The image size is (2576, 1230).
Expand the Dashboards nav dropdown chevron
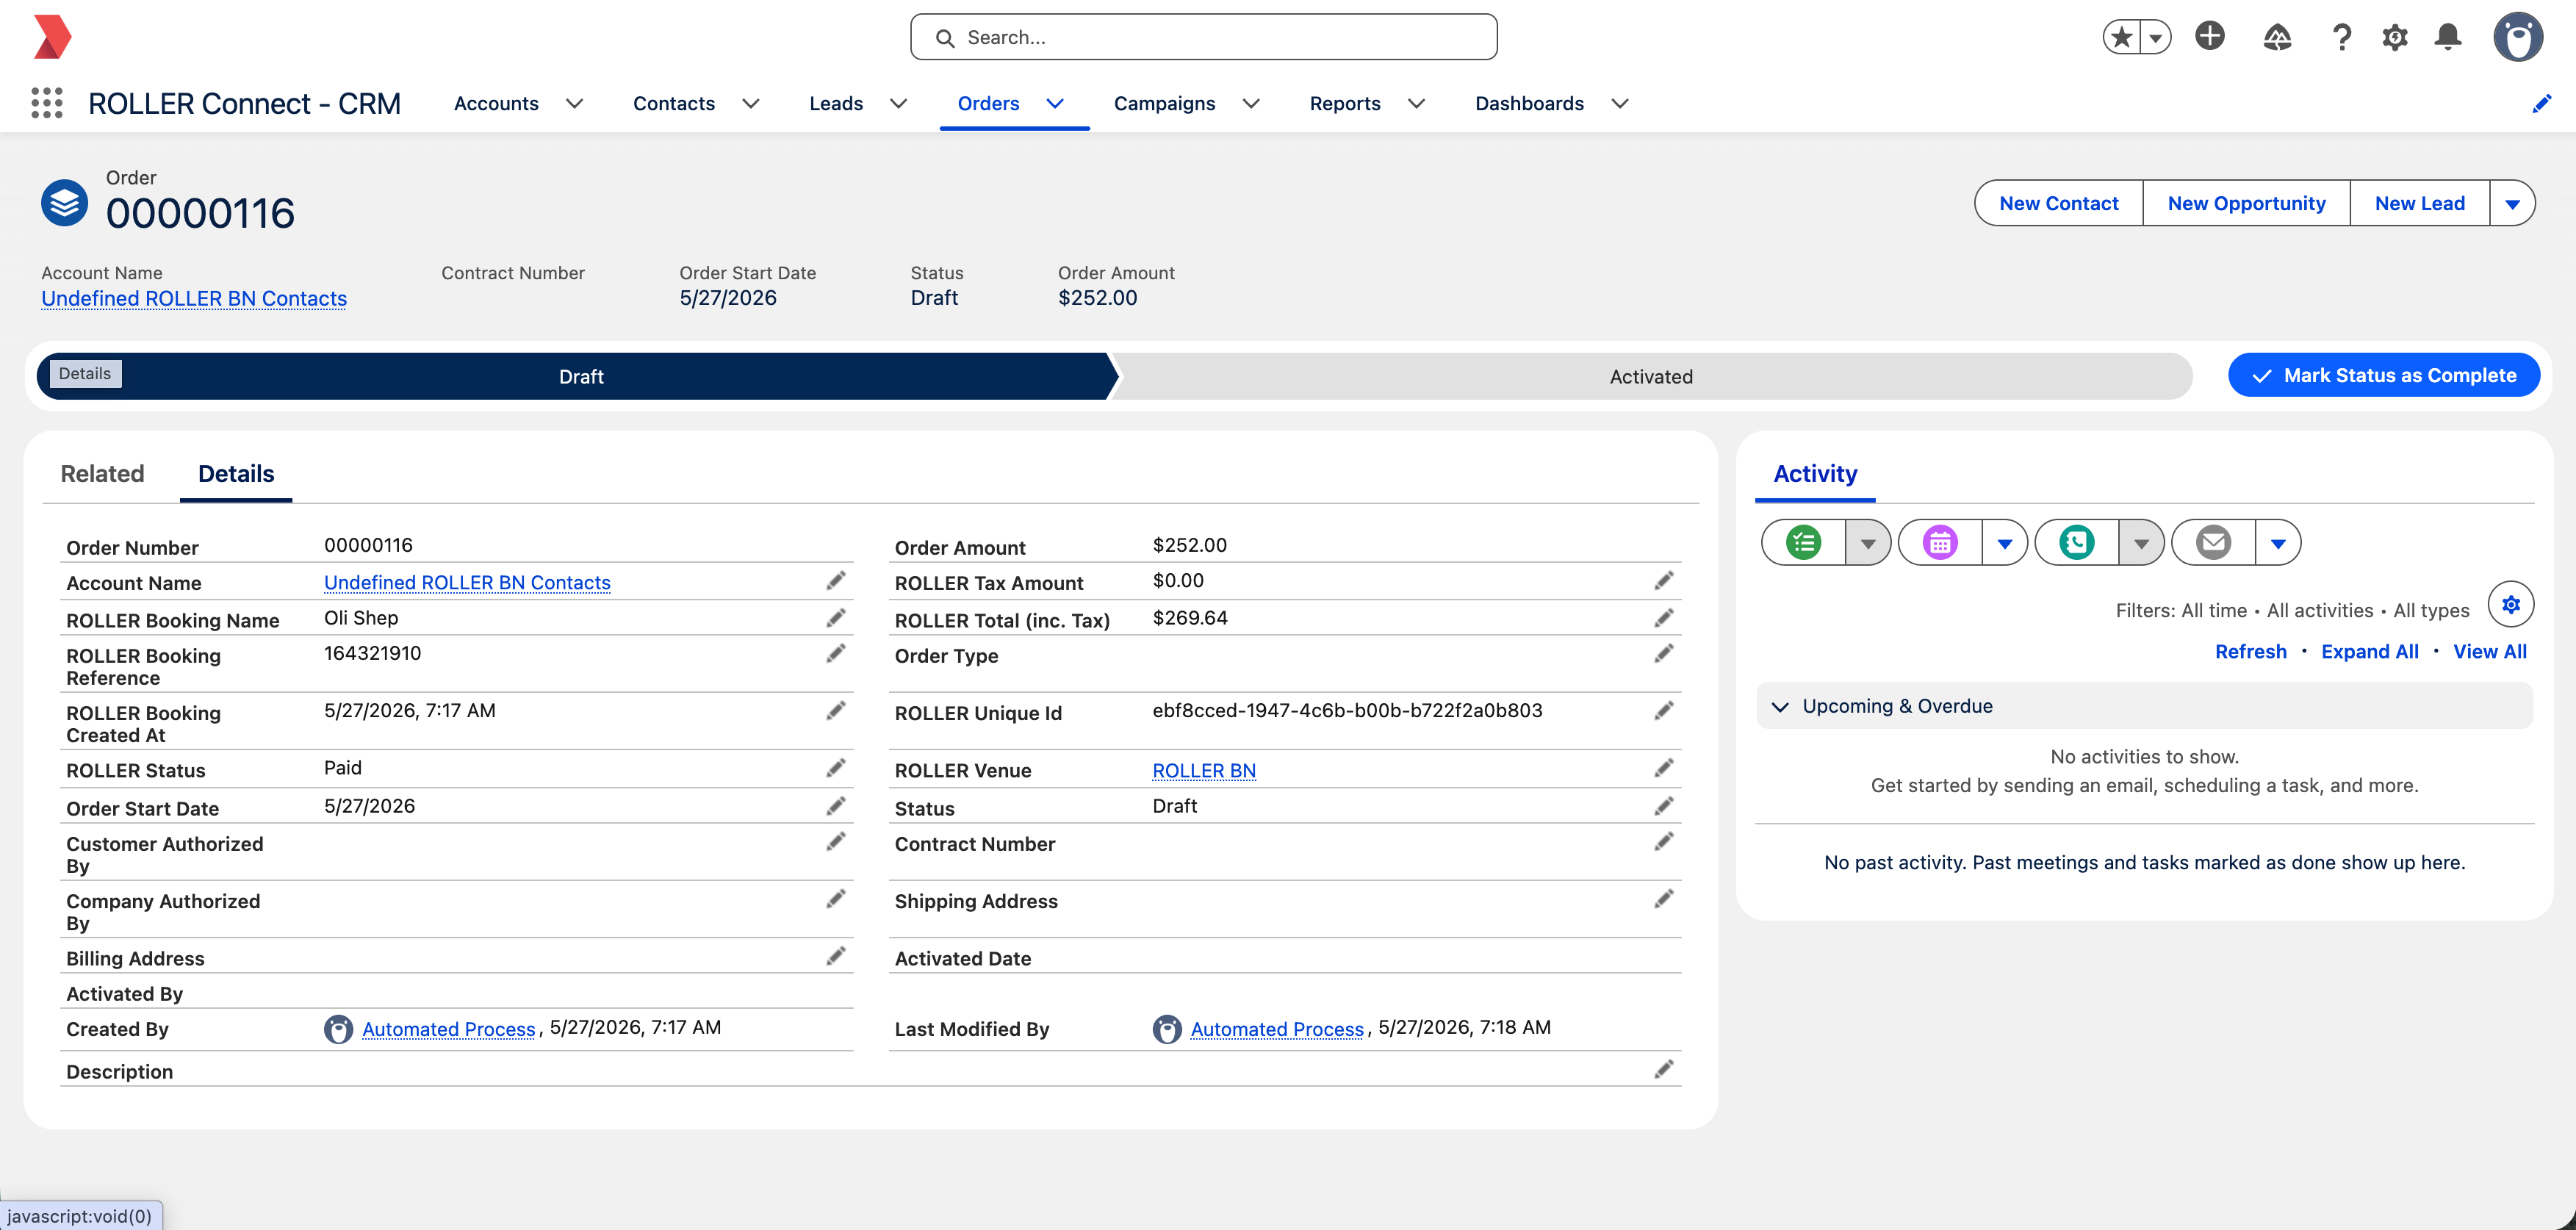tap(1620, 104)
